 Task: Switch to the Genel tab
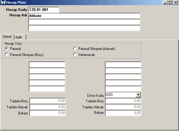pyautogui.click(x=7, y=37)
